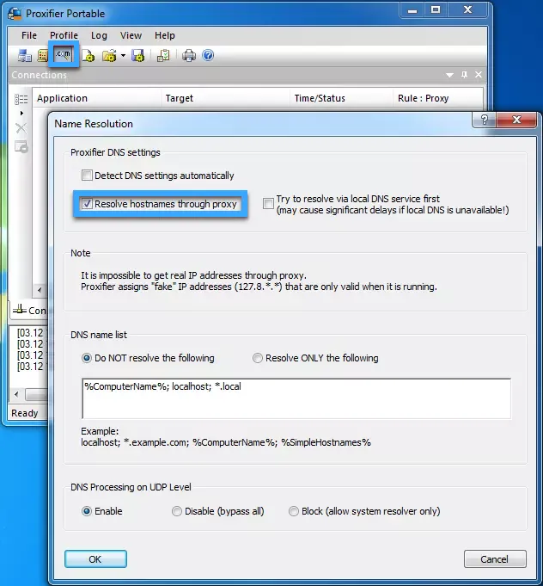This screenshot has height=586, width=543.
Task: Select Enable for DNS UDP processing
Action: coord(87,511)
